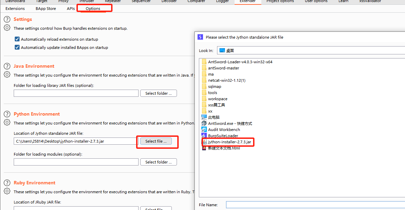Select the xss篇工具 folder icon
405x210 pixels.
click(204, 105)
